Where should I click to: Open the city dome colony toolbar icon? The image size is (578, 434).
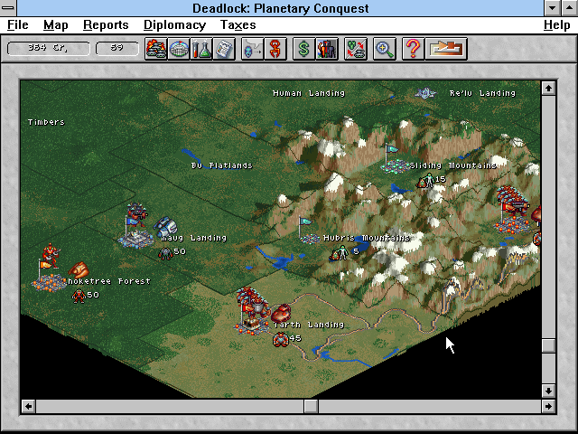point(179,48)
